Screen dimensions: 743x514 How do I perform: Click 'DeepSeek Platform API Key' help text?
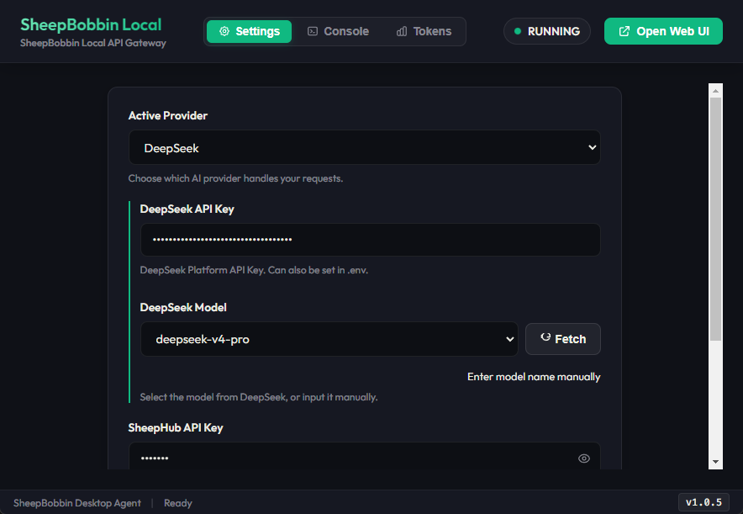point(254,270)
